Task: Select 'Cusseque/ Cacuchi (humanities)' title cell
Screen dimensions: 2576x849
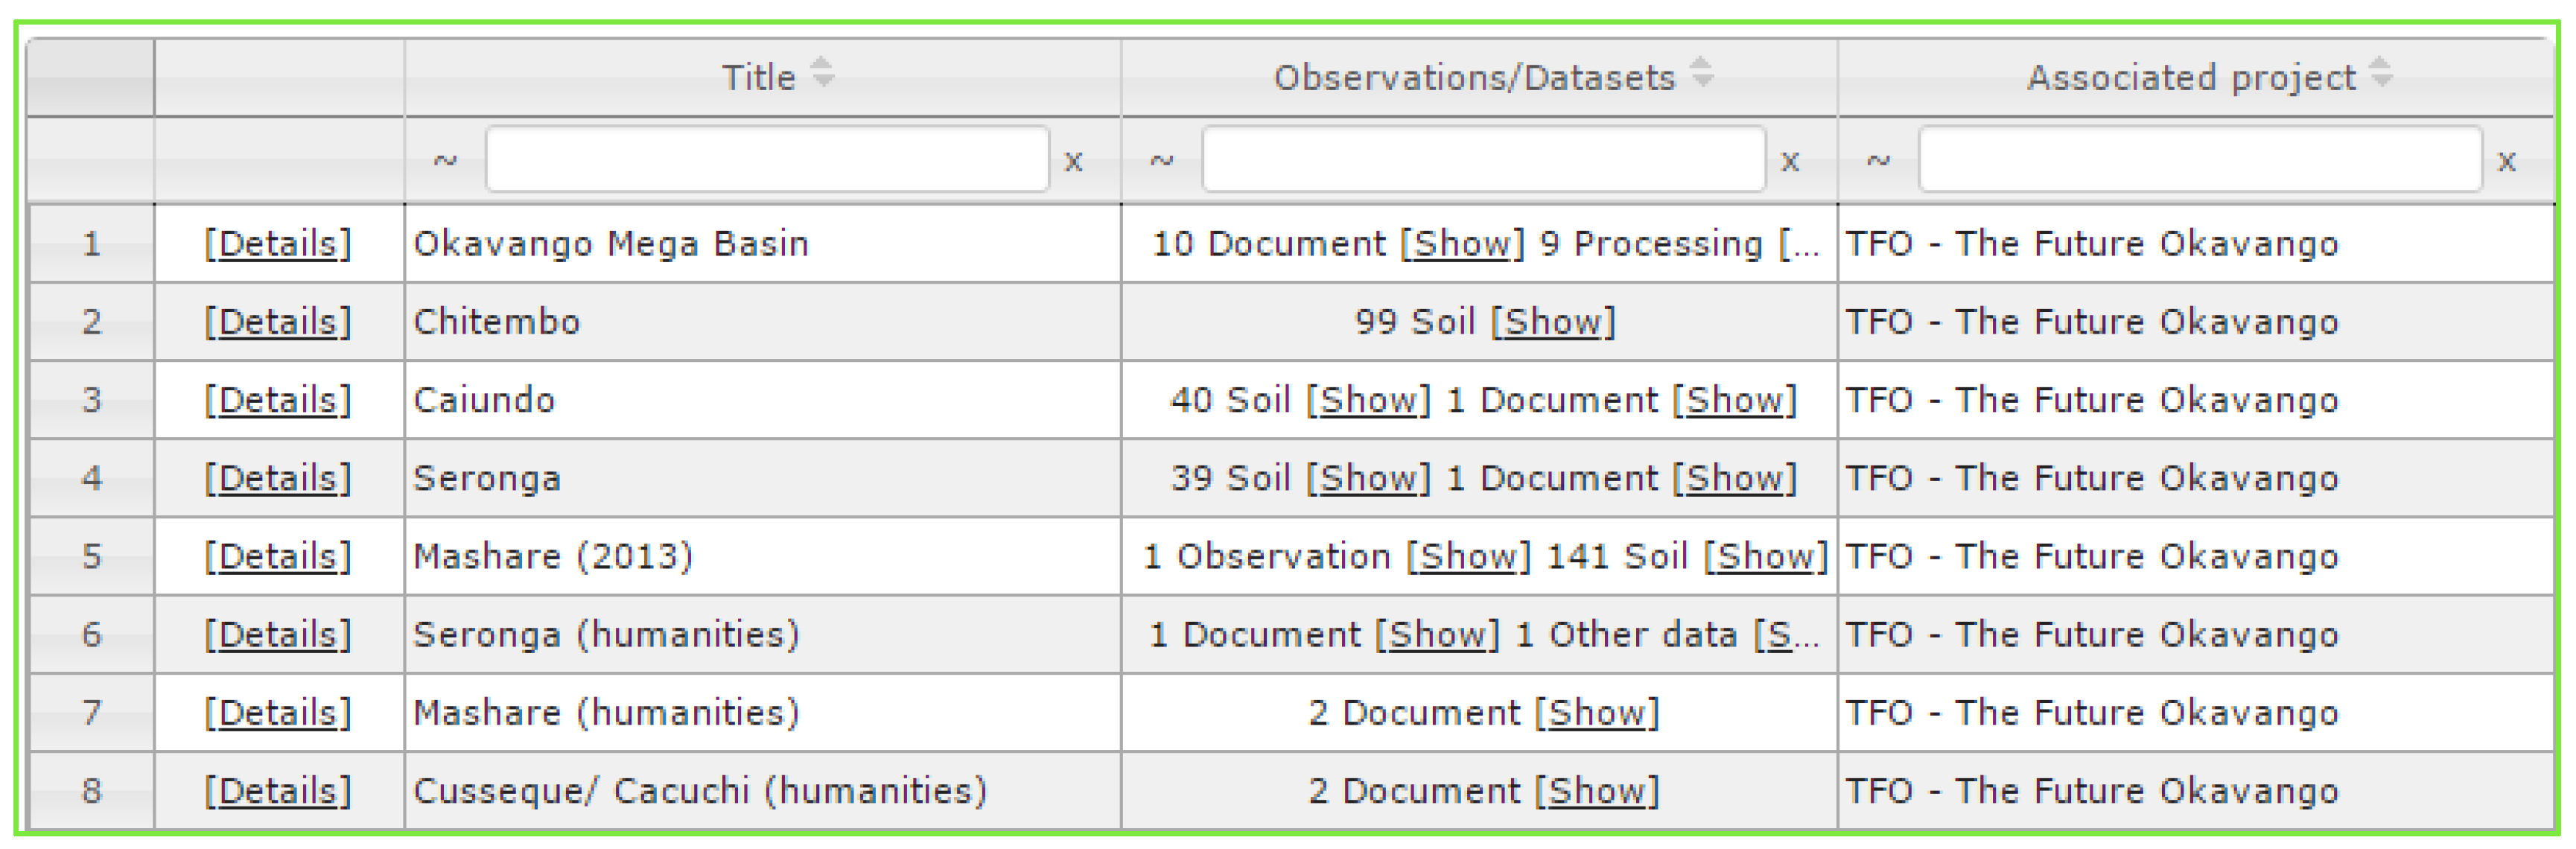Action: tap(763, 790)
